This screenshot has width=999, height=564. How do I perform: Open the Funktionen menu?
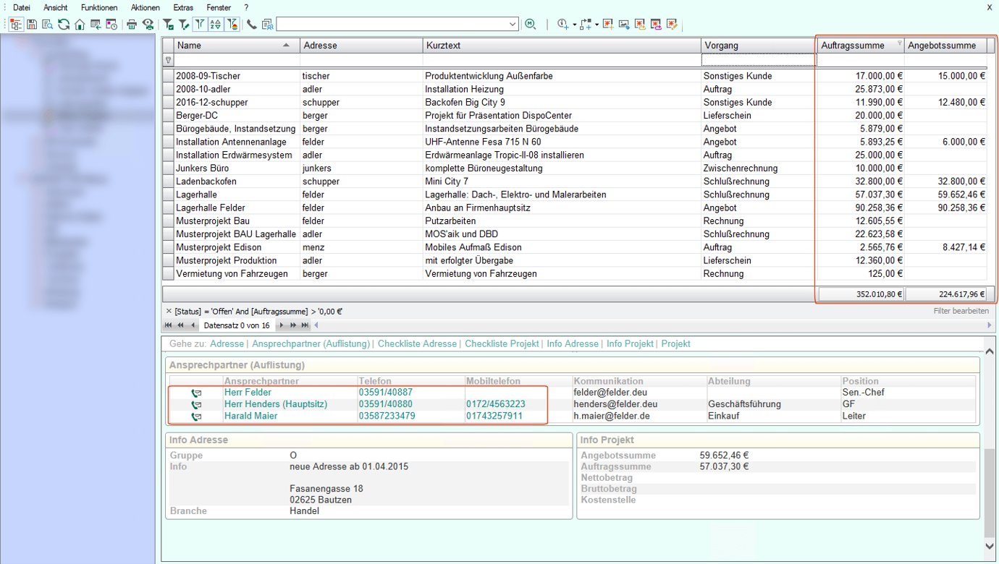point(99,7)
